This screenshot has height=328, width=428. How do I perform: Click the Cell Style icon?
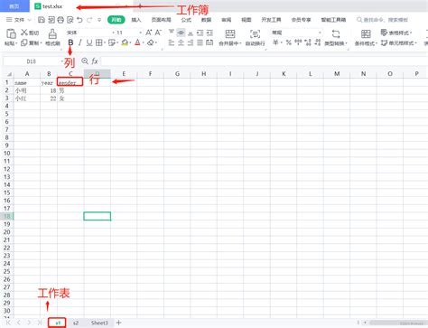(x=384, y=42)
